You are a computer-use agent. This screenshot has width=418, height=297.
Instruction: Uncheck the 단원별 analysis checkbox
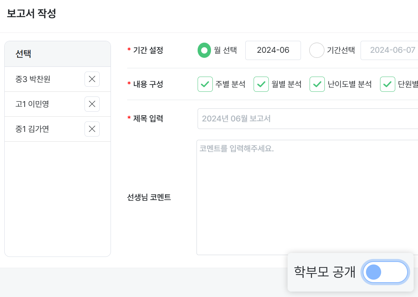(x=387, y=84)
